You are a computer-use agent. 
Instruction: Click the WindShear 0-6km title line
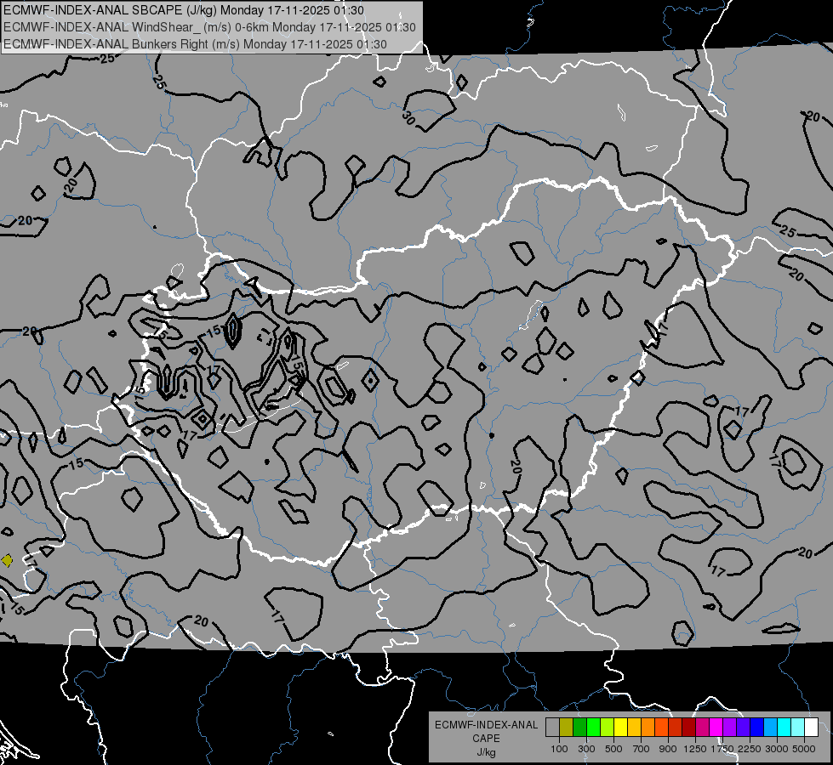click(x=209, y=27)
